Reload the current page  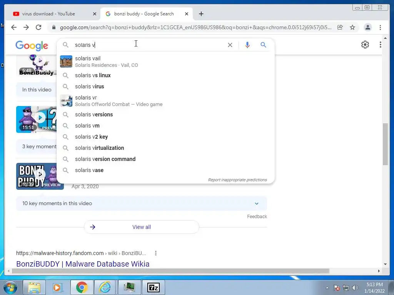coord(38,27)
